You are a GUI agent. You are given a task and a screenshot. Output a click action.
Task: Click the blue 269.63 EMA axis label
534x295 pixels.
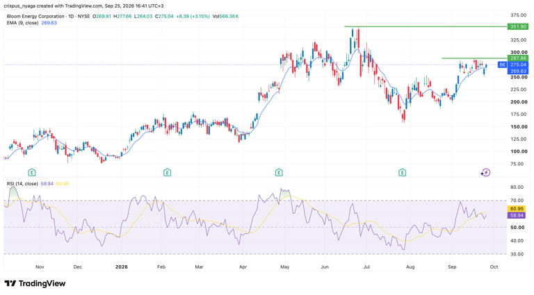pyautogui.click(x=517, y=71)
